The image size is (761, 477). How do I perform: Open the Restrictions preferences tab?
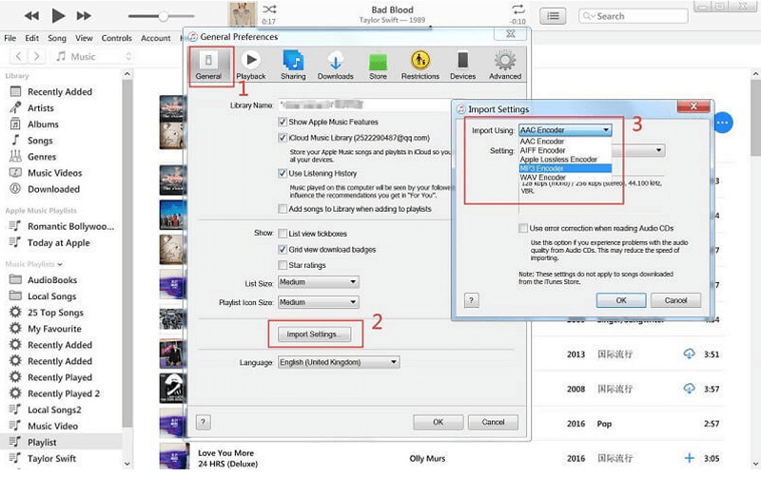[420, 66]
